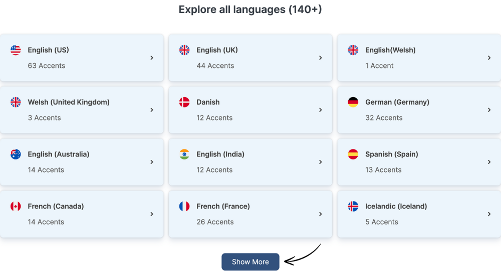Expand English (US) chevron arrow

point(152,57)
